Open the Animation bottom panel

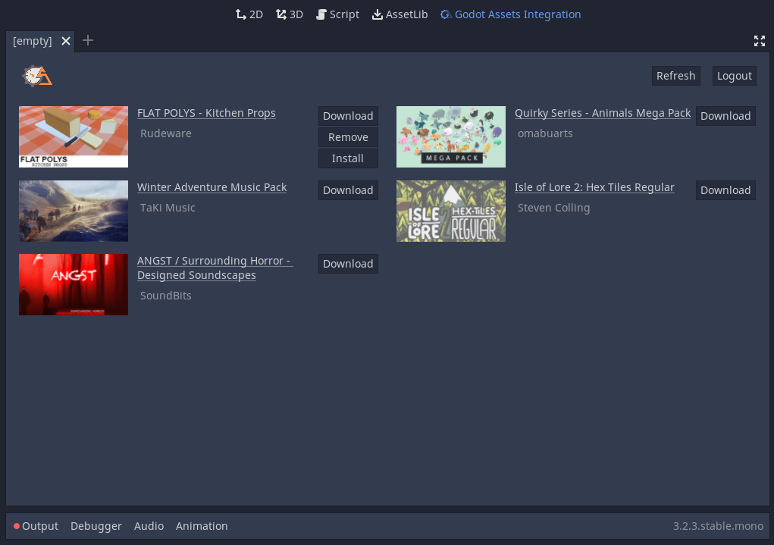point(202,526)
